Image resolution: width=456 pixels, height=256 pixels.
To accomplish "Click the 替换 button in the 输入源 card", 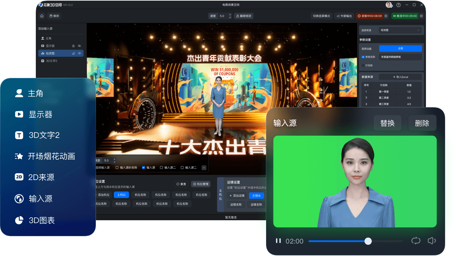I will pyautogui.click(x=388, y=123).
